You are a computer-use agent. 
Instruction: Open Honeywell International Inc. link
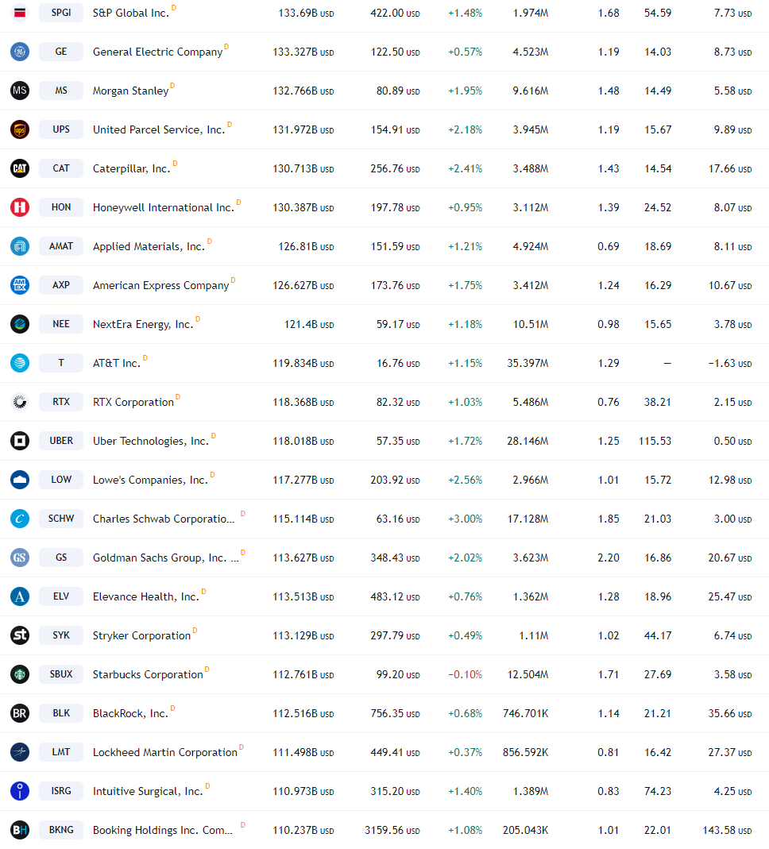[164, 208]
